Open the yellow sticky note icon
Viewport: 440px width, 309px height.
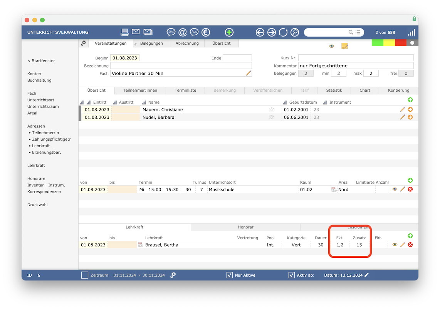[344, 46]
